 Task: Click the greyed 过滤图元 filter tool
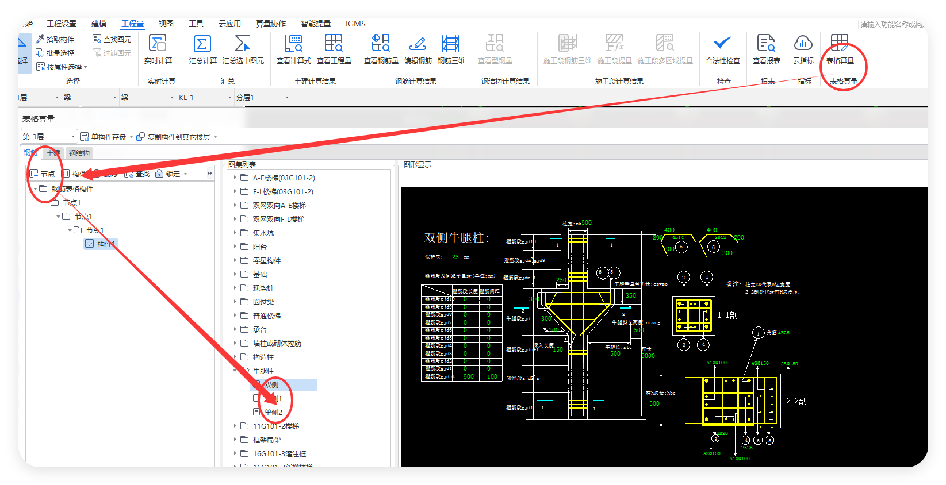tap(112, 53)
